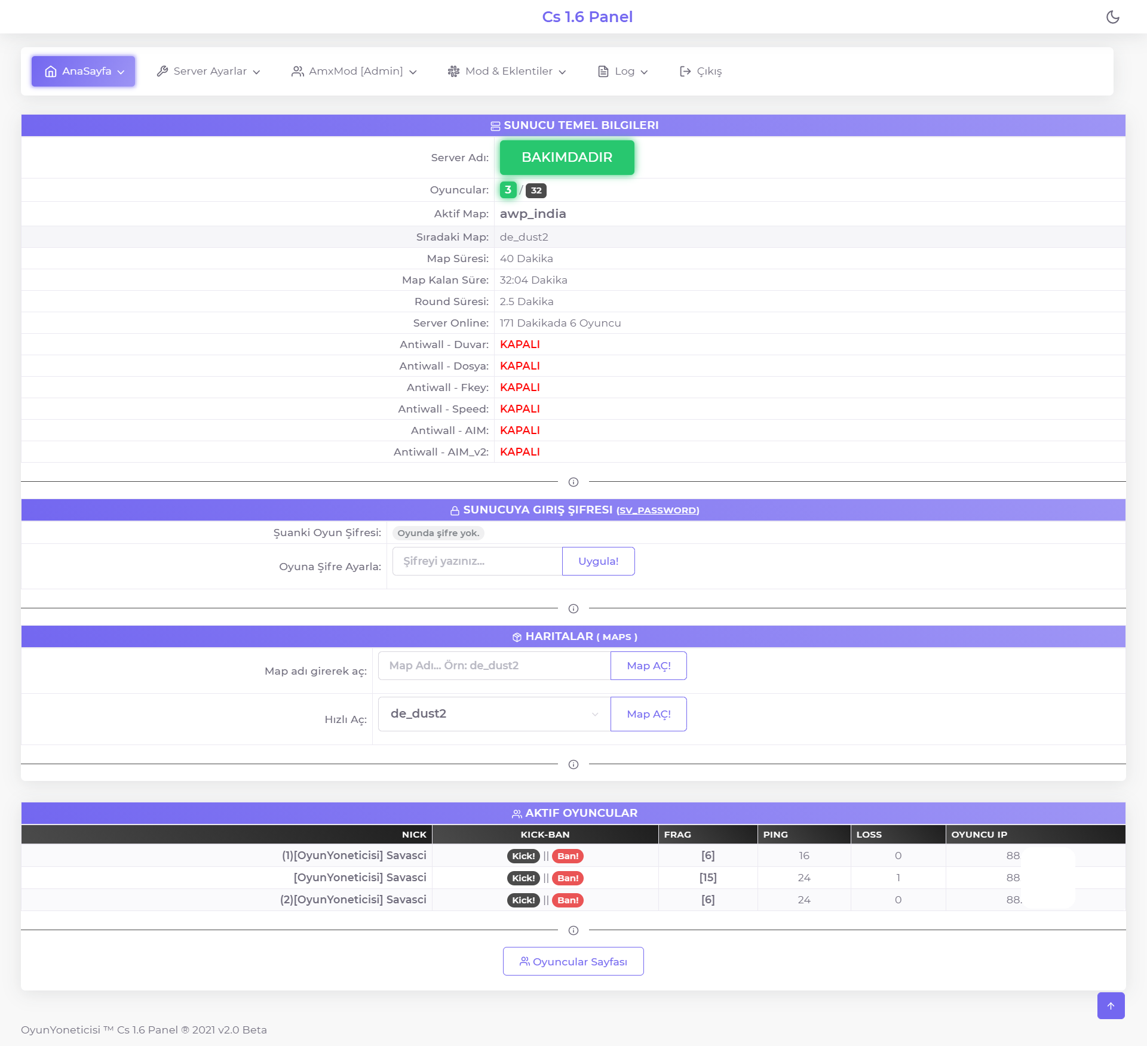The height and width of the screenshot is (1046, 1147).
Task: Click the Server Ayarlar wrench icon
Action: 162,72
